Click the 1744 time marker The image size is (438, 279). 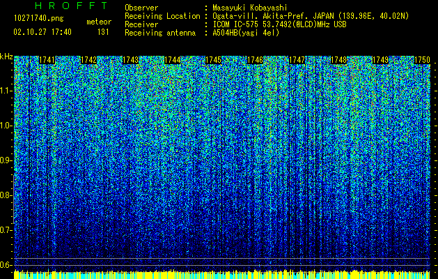click(x=173, y=60)
